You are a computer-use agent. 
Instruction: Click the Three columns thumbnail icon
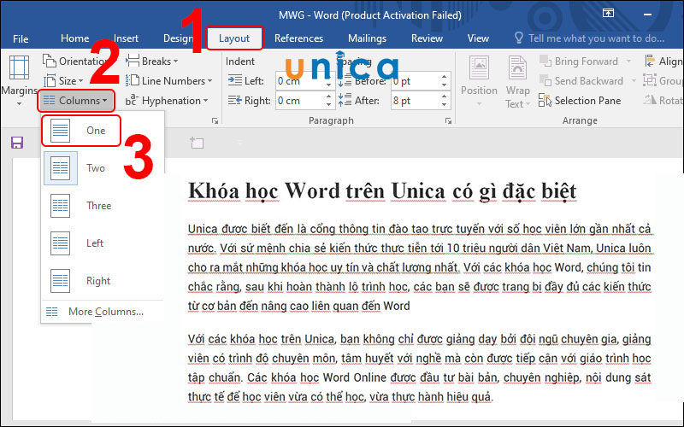point(60,206)
